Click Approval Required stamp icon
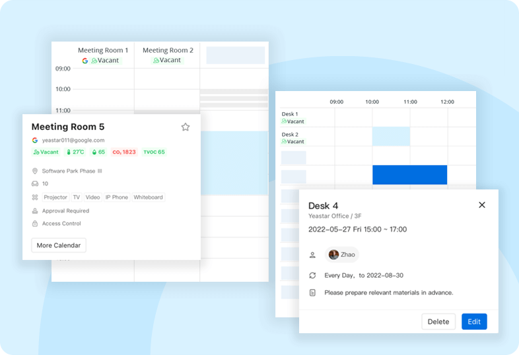 [35, 210]
